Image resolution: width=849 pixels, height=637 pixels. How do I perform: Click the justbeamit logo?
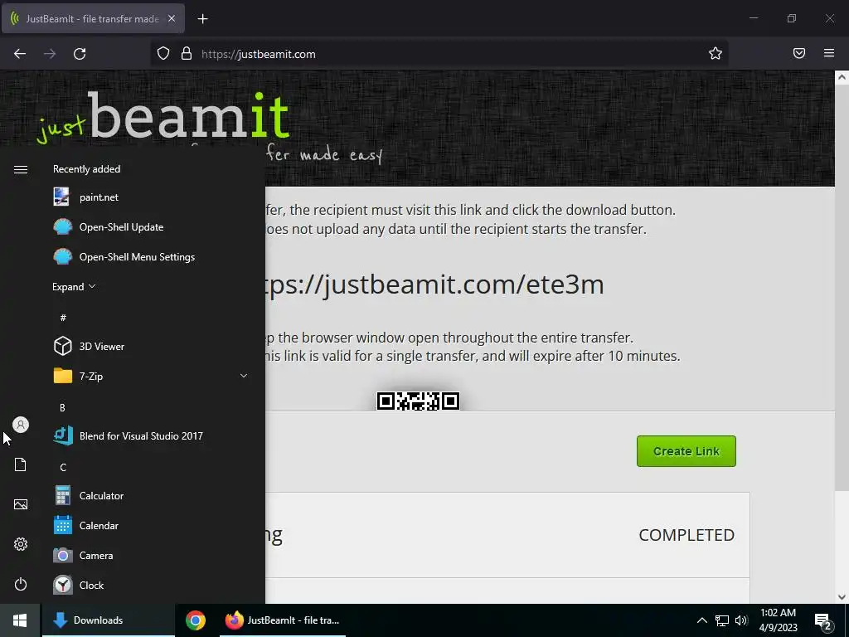point(163,117)
